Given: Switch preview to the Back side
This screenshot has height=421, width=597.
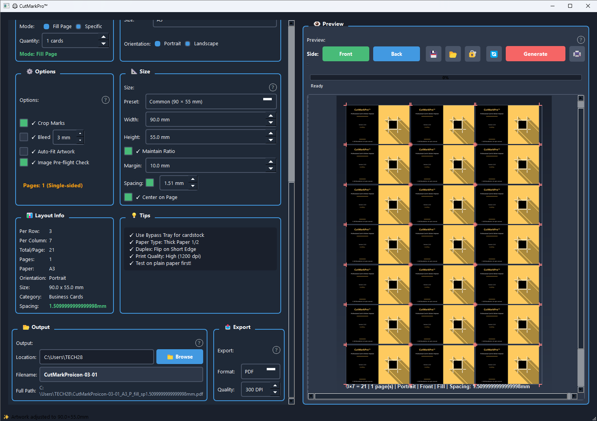Looking at the screenshot, I should [x=396, y=54].
